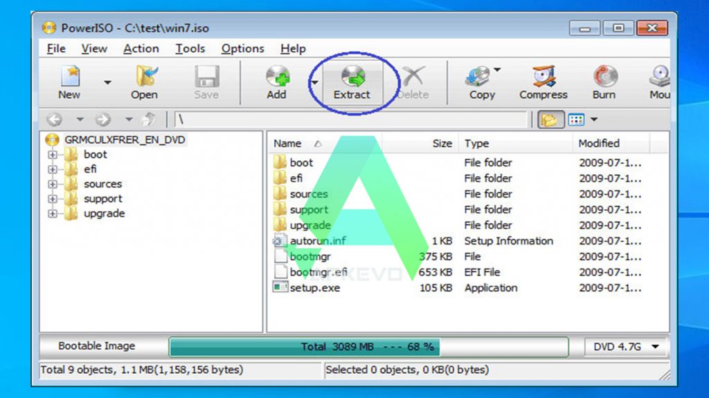Select the sources folder in tree
The width and height of the screenshot is (709, 398).
pos(102,184)
